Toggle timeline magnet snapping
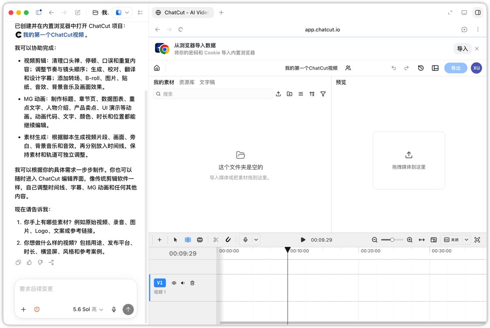The width and height of the screenshot is (490, 328). pyautogui.click(x=228, y=240)
